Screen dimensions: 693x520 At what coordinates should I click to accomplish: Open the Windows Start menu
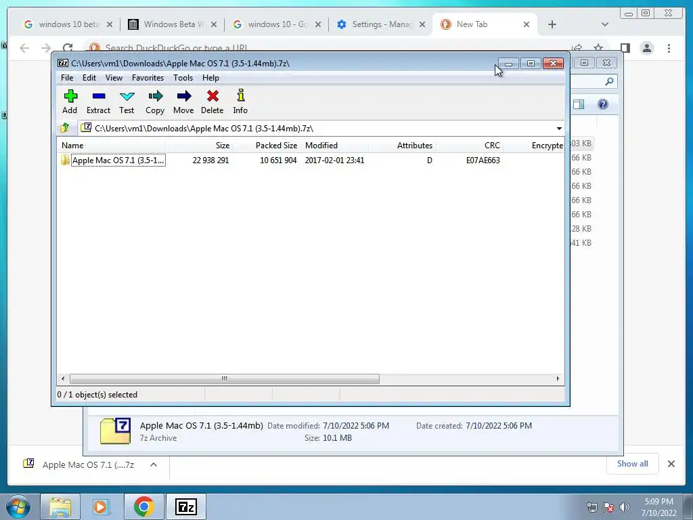18,506
